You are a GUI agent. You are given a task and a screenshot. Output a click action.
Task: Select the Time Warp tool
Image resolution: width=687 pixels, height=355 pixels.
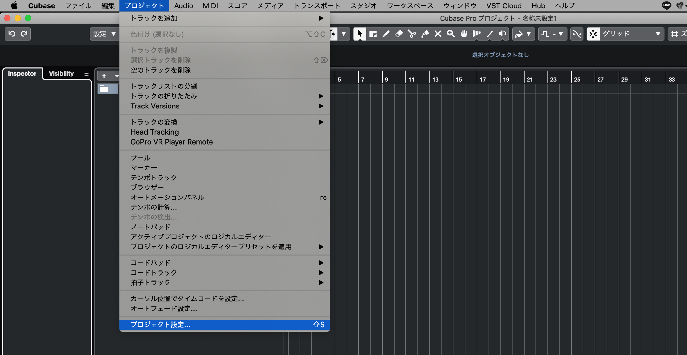pyautogui.click(x=477, y=34)
